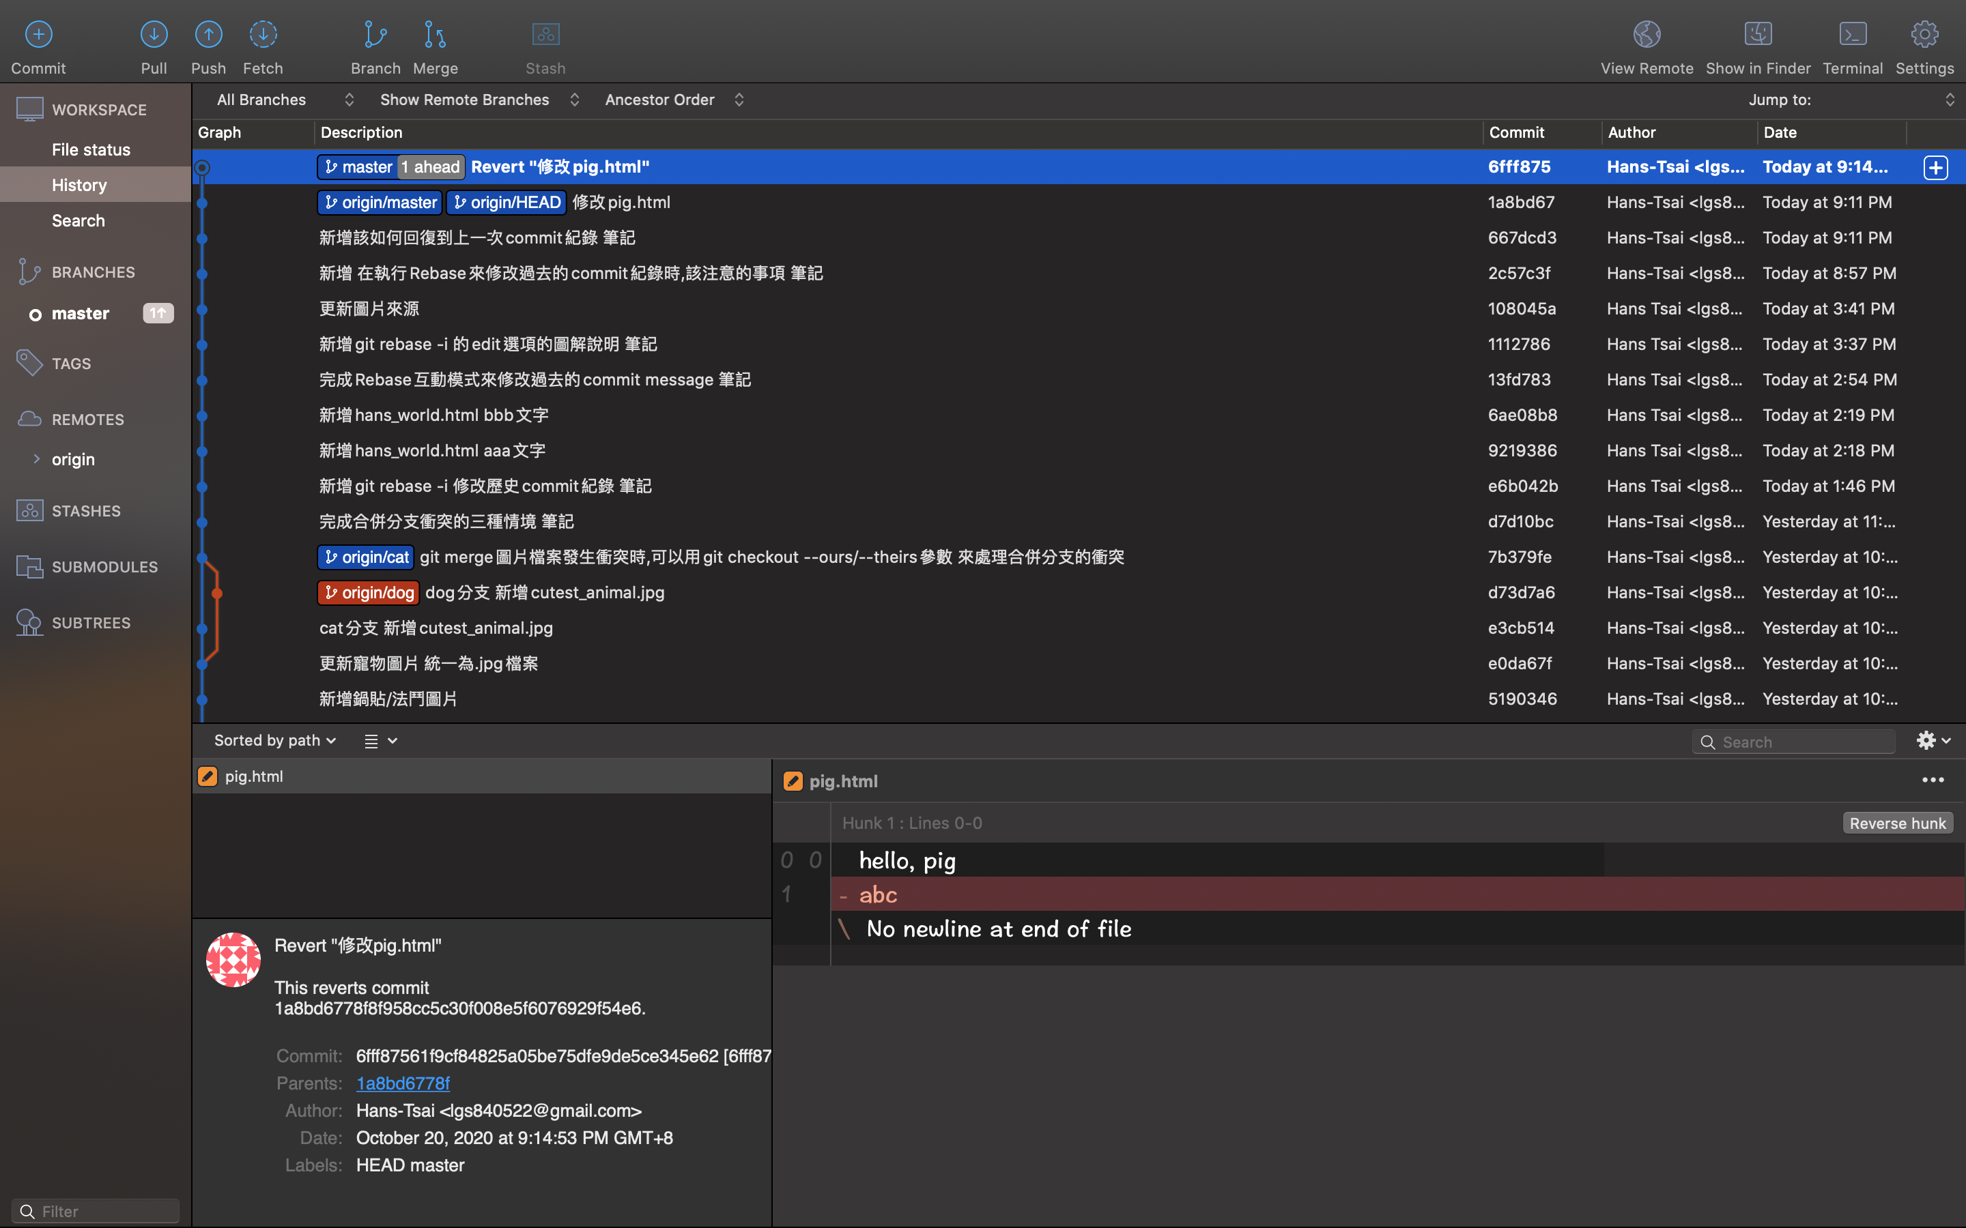Open the Sorted by path dropdown
This screenshot has width=1966, height=1228.
tap(274, 740)
